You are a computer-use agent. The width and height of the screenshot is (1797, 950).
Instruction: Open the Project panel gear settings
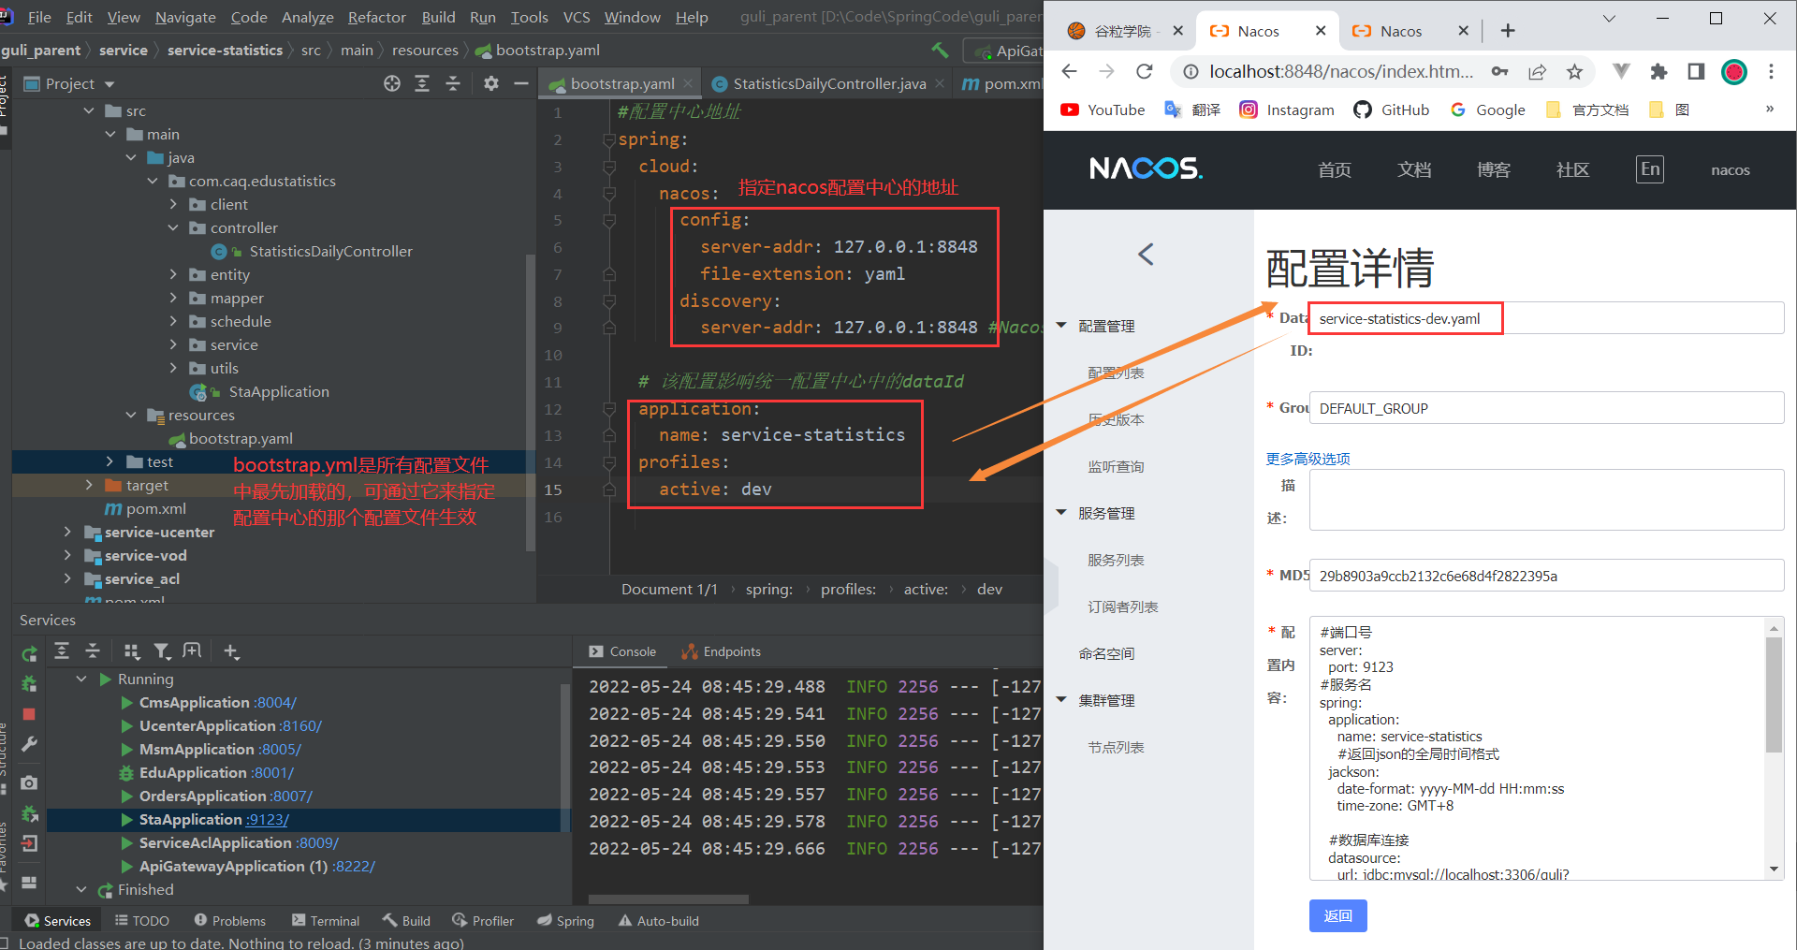point(491,83)
